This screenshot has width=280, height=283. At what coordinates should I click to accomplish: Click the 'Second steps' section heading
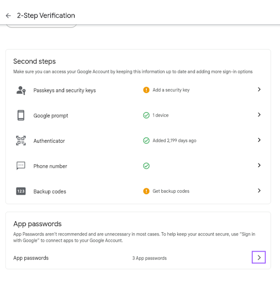(34, 61)
